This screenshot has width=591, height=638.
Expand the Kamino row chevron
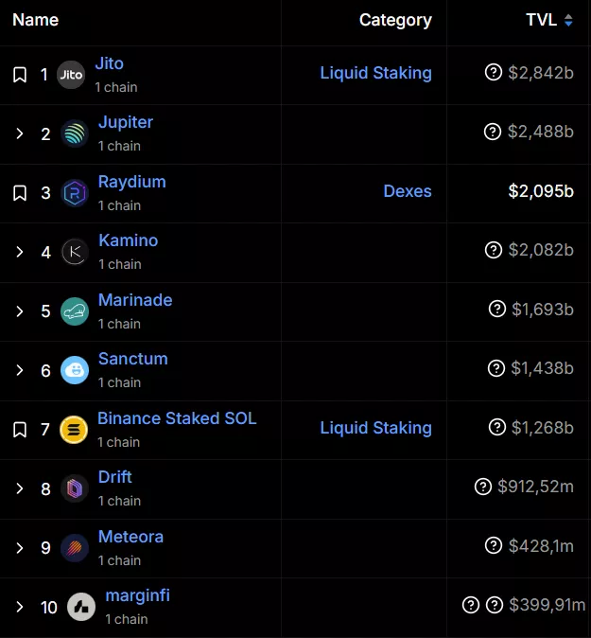pos(20,252)
